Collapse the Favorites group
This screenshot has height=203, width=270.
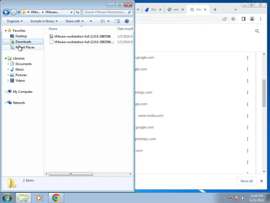click(6, 31)
